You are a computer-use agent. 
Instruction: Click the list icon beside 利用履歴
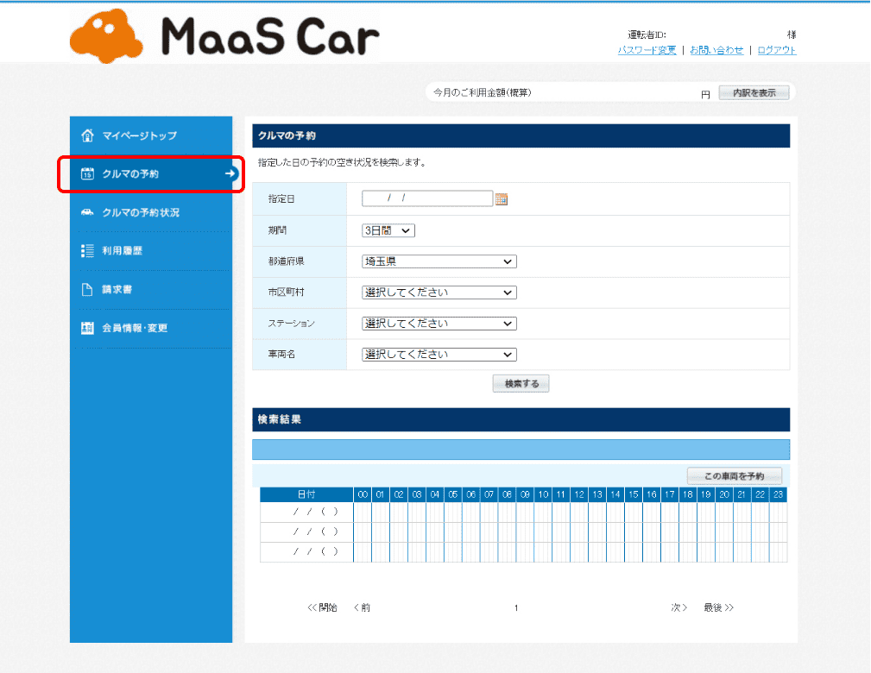[87, 251]
